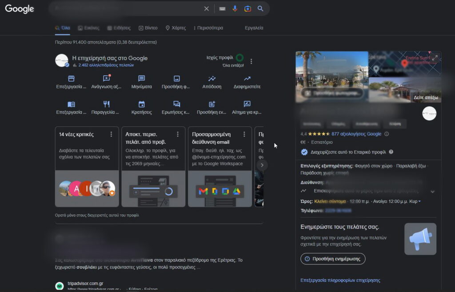Click the Ανάγνωση αξιολογήσεων reviews icon

point(106,79)
